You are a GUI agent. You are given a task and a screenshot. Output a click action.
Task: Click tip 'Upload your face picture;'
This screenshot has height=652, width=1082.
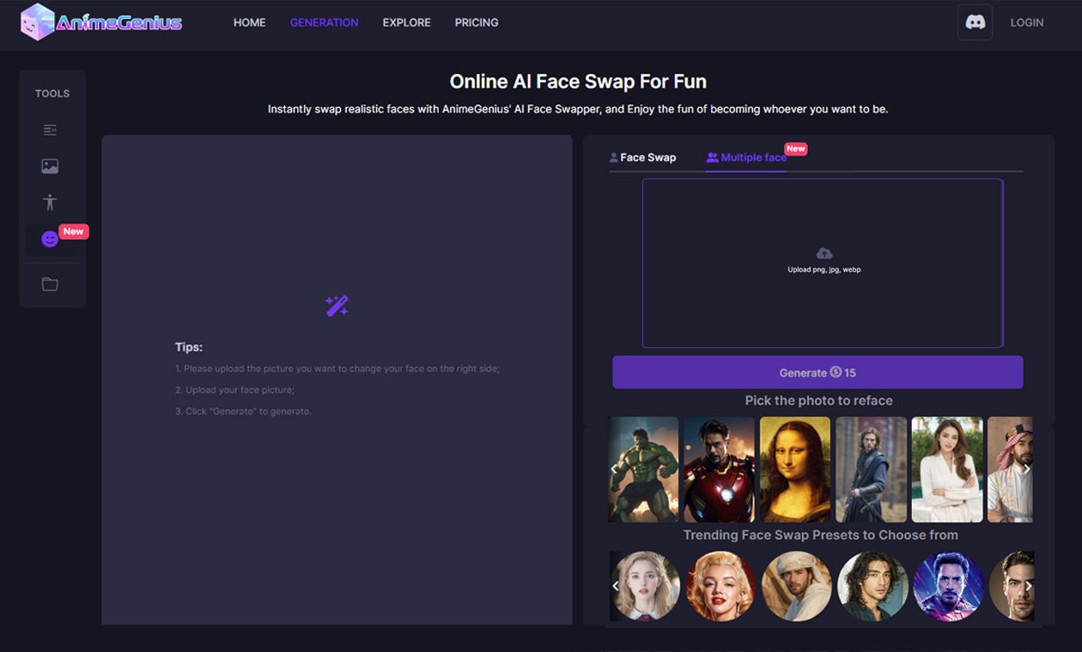(234, 389)
